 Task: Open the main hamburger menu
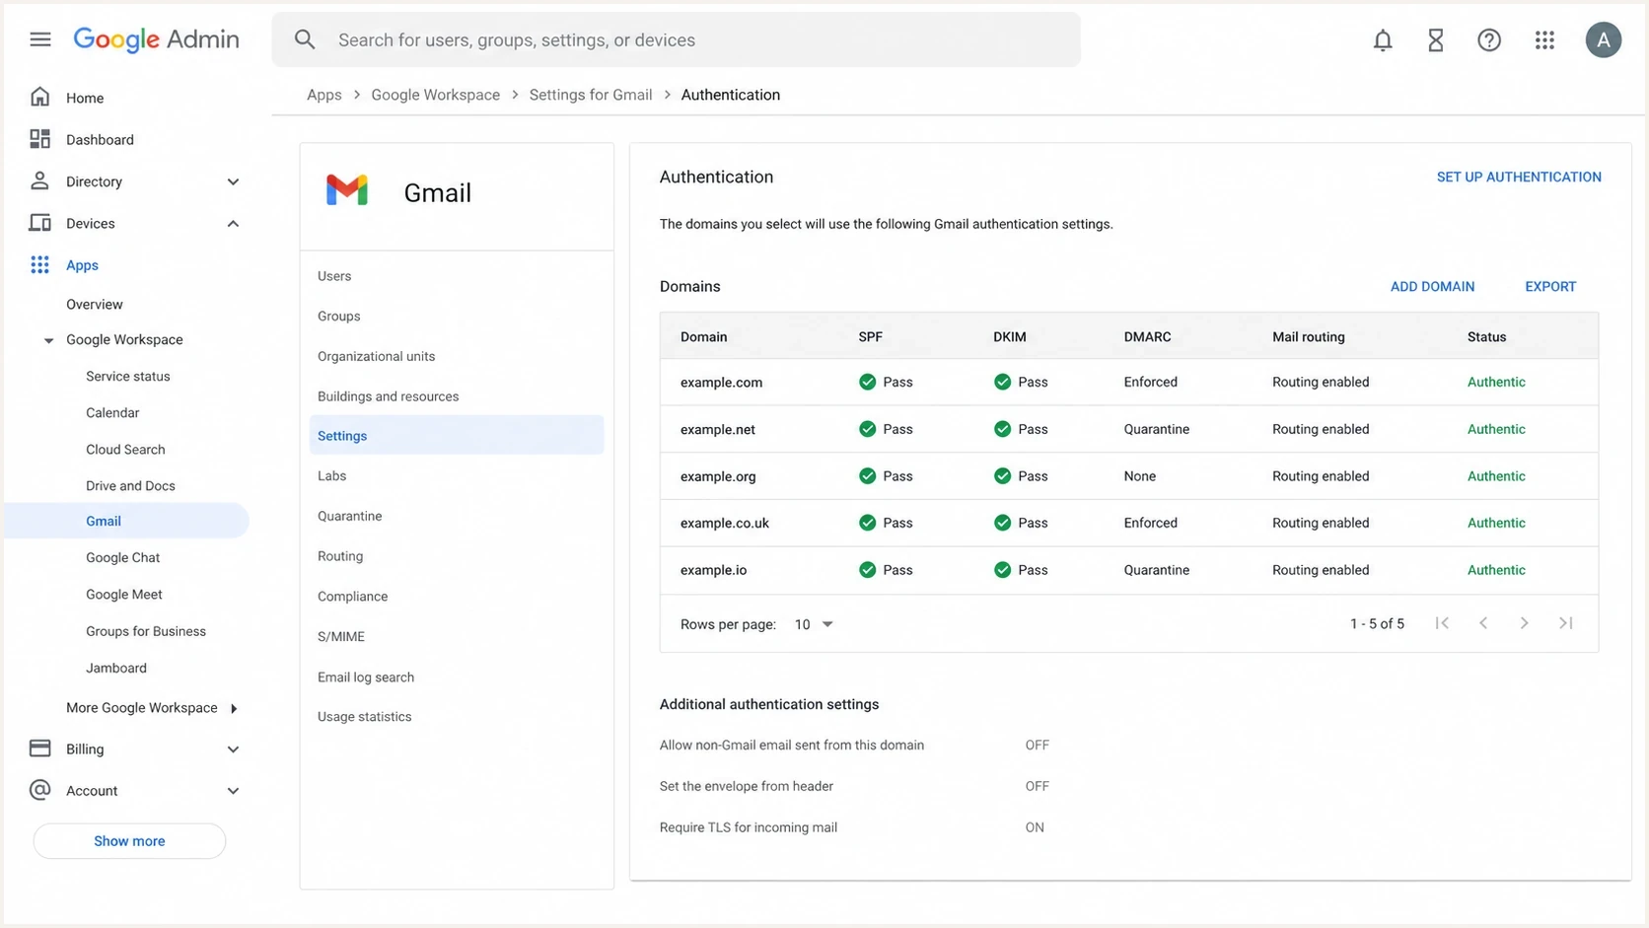click(x=40, y=39)
